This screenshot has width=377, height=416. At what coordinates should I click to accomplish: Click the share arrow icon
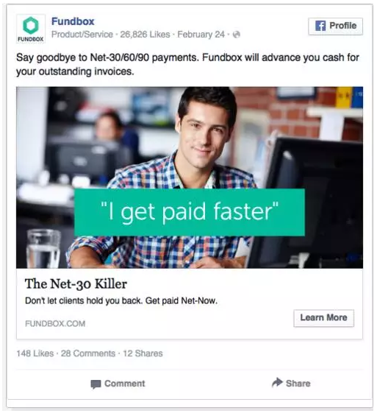277,382
